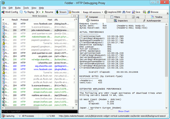Select www.facebook.com /plugins/likeb... session
Viewport: 170px width, 119px height.
[x=38, y=69]
